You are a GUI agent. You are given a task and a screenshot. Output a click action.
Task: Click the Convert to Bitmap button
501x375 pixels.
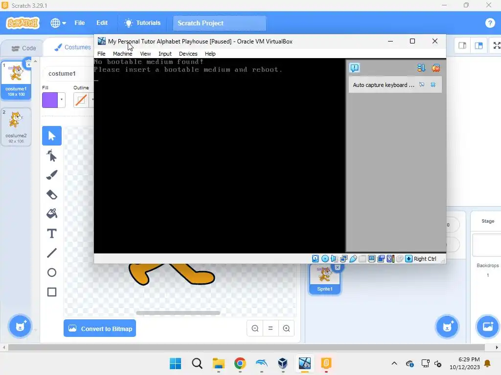100,328
